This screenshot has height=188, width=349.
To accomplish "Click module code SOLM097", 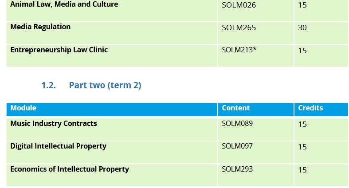I will [x=237, y=146].
